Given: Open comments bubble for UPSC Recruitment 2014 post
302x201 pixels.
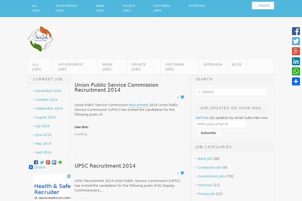Looking at the screenshot, I should tap(182, 173).
